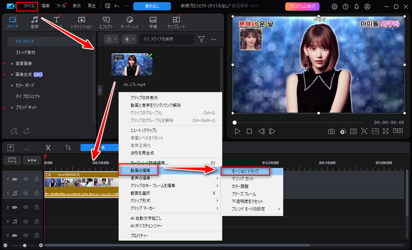Screen dimensions: 412x250
Task: Expand the ブランドキット category
Action: (x=12, y=107)
